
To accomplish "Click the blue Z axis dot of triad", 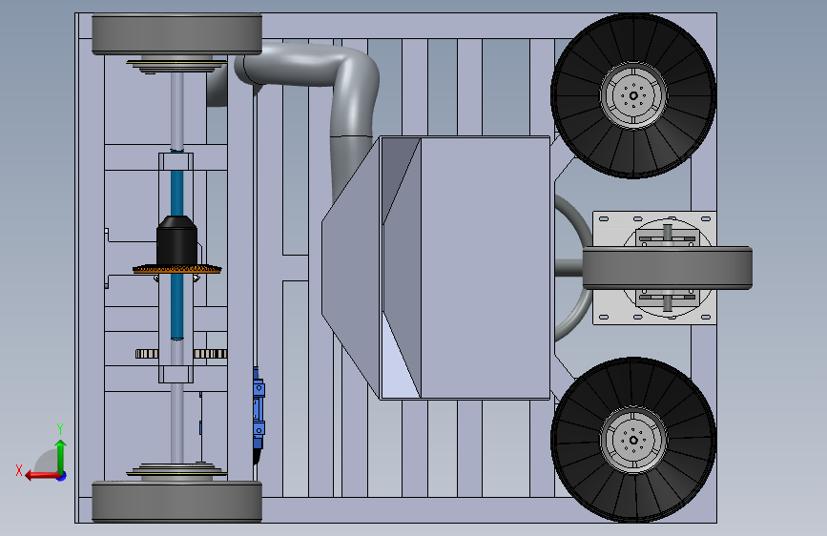I will click(62, 476).
